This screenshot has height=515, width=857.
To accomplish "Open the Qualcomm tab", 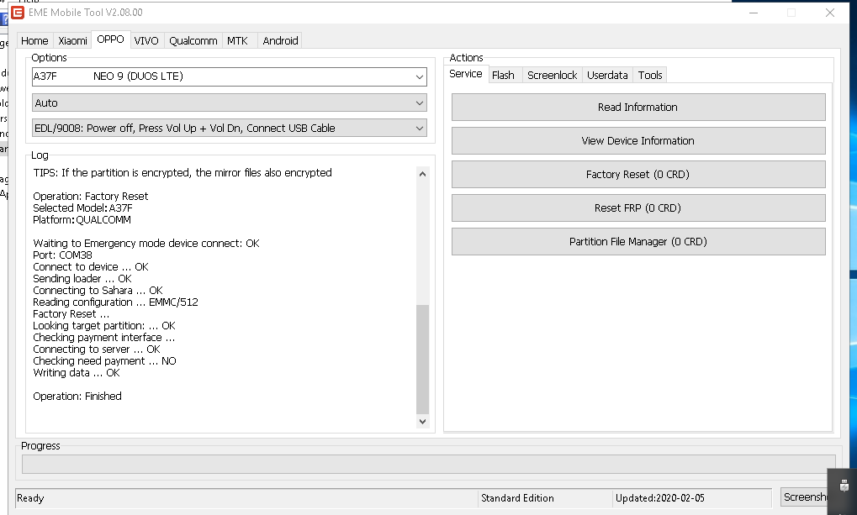I will [x=193, y=41].
